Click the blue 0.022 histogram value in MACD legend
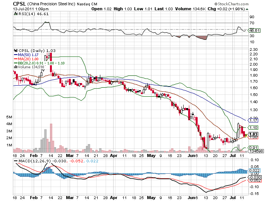The image size is (265, 201). point(92,161)
